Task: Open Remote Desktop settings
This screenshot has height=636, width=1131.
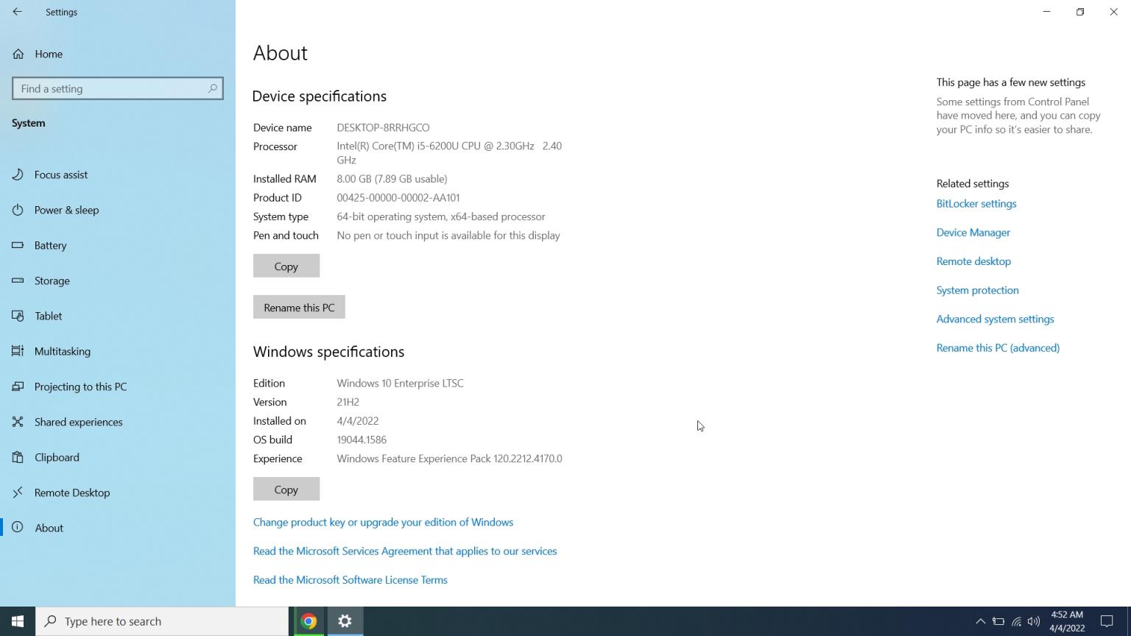Action: point(72,492)
